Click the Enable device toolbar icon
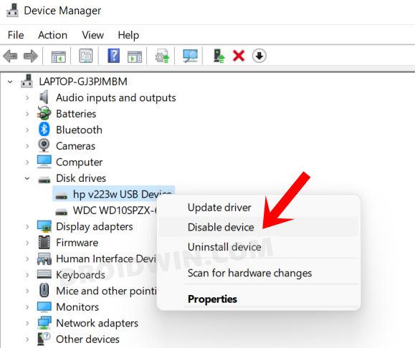This screenshot has height=348, width=415. pos(219,56)
